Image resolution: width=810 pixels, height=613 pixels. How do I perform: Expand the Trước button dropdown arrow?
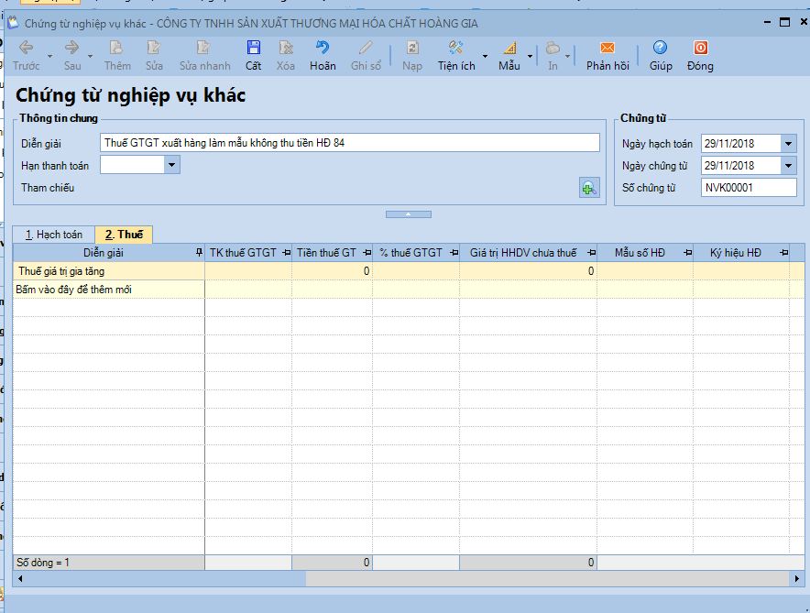50,56
